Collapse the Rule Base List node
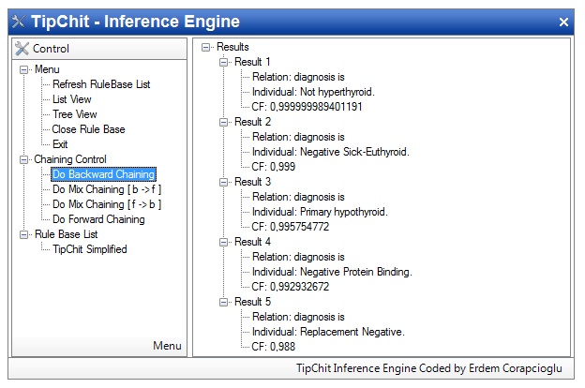Screen dimensions: 585x388 click(x=24, y=234)
